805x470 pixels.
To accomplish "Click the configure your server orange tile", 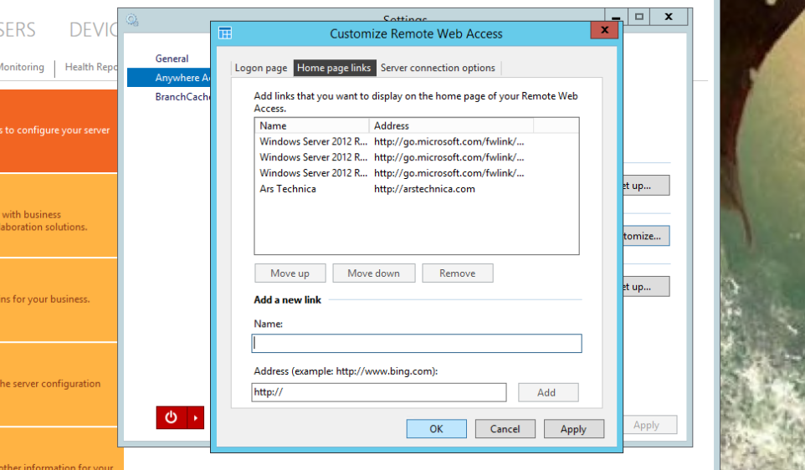I will click(x=59, y=130).
